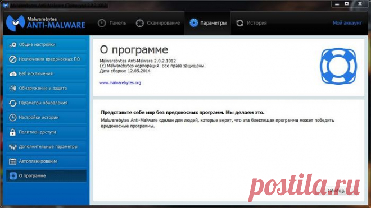The height and width of the screenshot is (208, 371).
Task: Open Обнаружение и защита settings
Action: click(46, 88)
